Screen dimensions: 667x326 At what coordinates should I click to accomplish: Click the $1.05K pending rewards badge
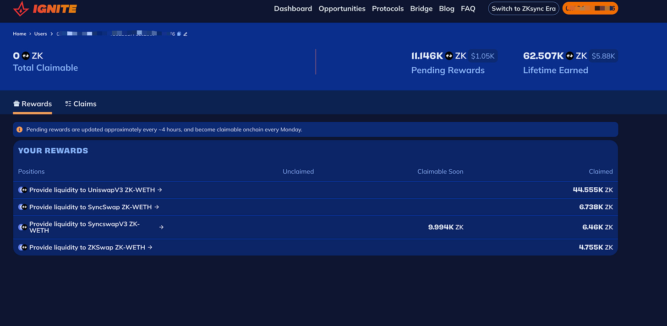[x=483, y=56]
